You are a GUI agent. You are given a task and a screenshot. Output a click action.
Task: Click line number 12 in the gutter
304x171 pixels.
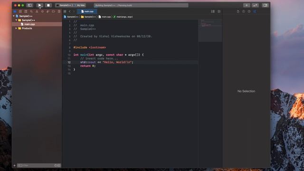point(69,62)
